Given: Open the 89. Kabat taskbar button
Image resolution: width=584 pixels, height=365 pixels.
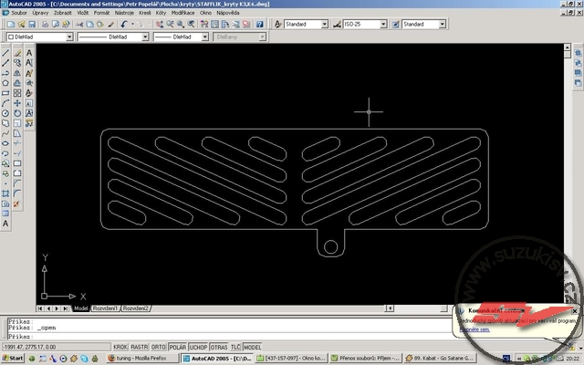Looking at the screenshot, I should click(x=440, y=359).
